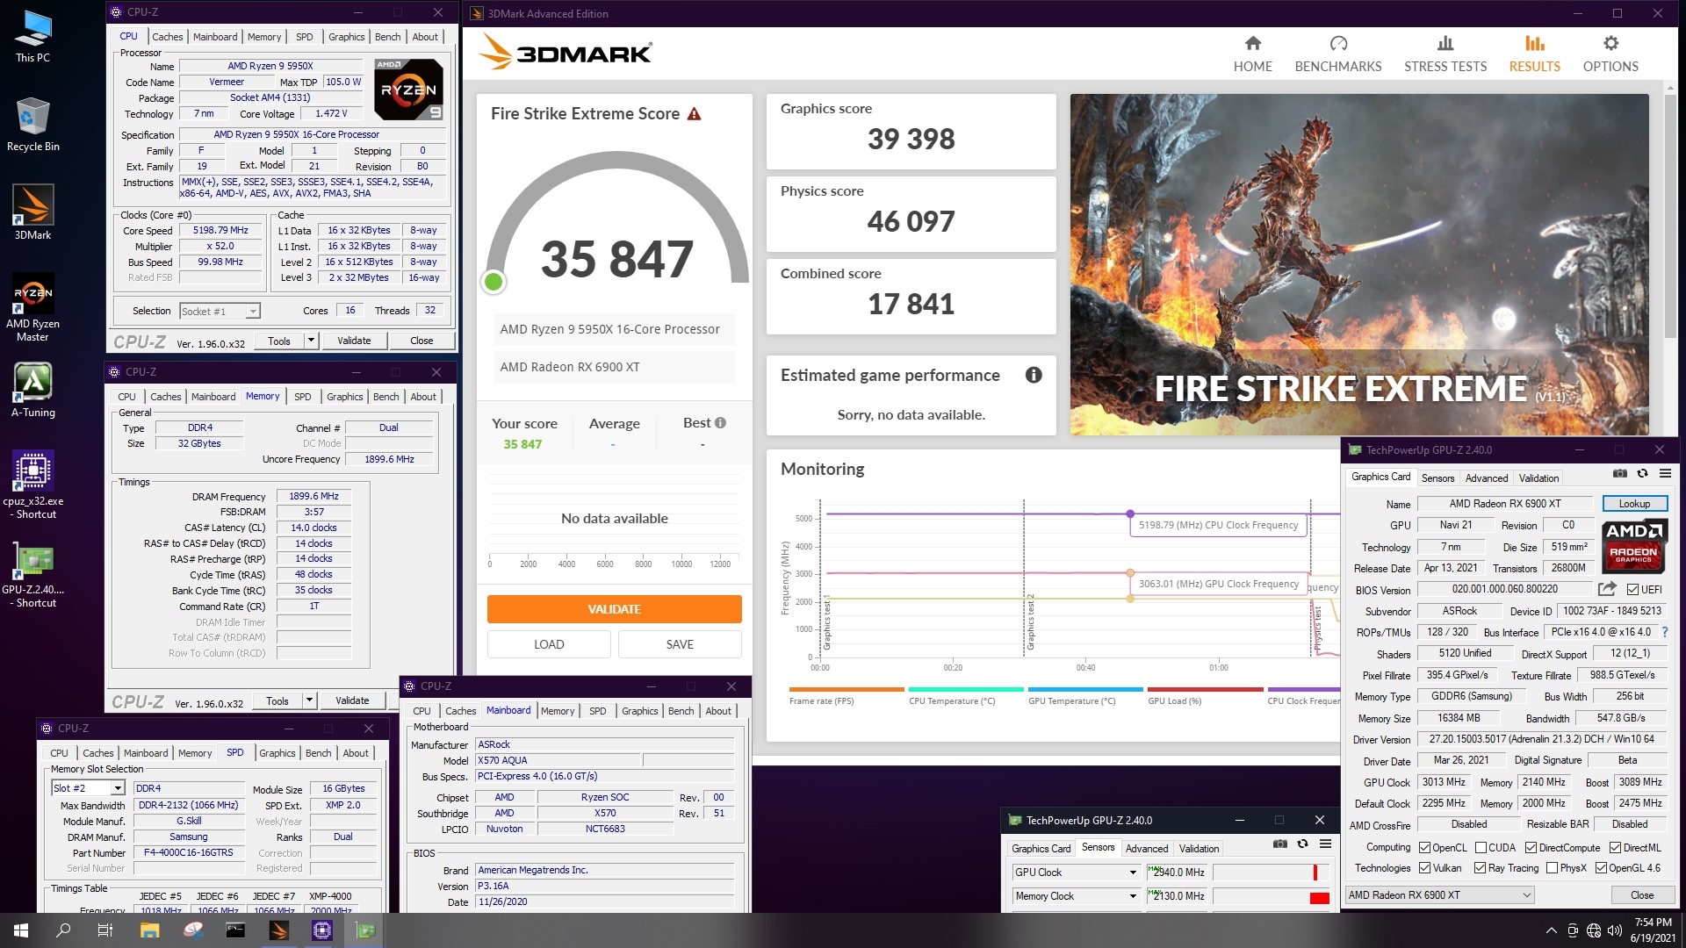Open the Advanced tab in GPU-Z
The width and height of the screenshot is (1686, 948).
pyautogui.click(x=1486, y=478)
